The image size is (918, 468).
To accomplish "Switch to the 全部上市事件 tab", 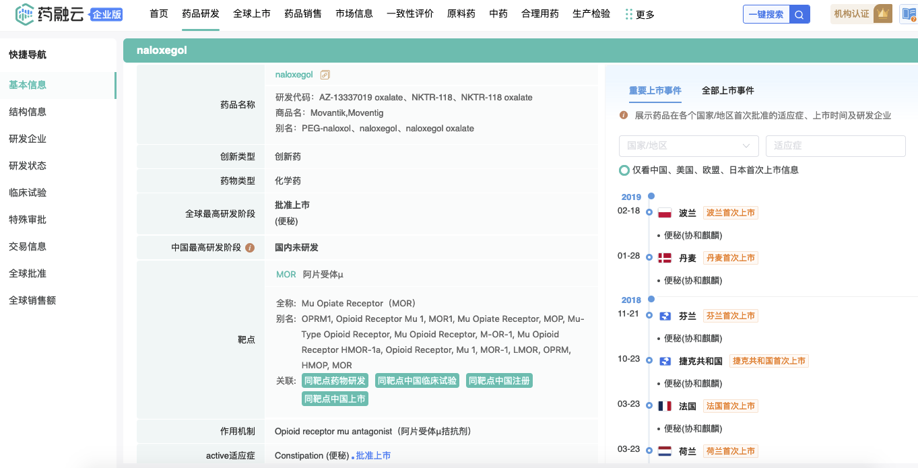I will click(x=727, y=90).
